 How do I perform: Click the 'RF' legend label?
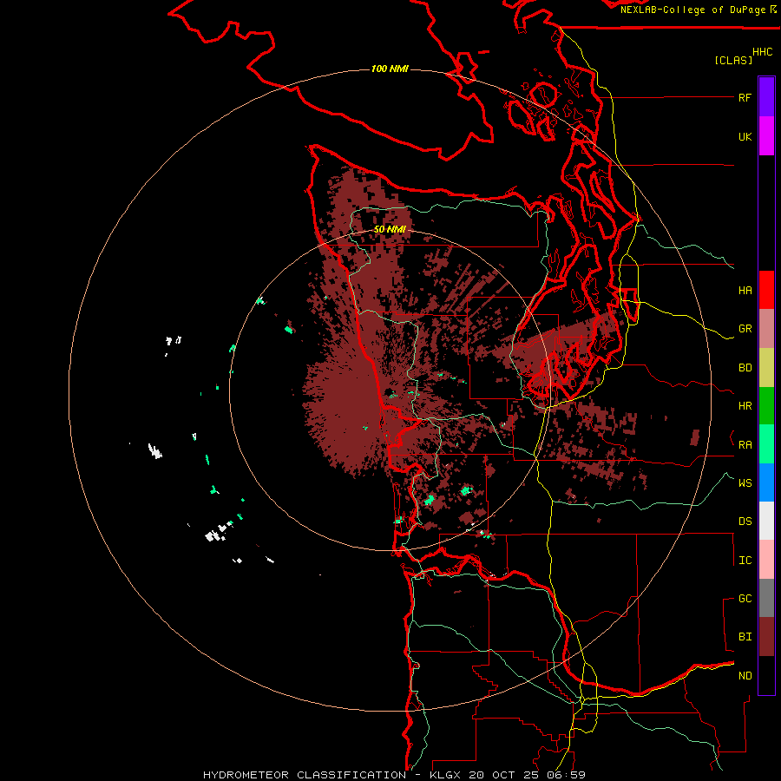[745, 97]
